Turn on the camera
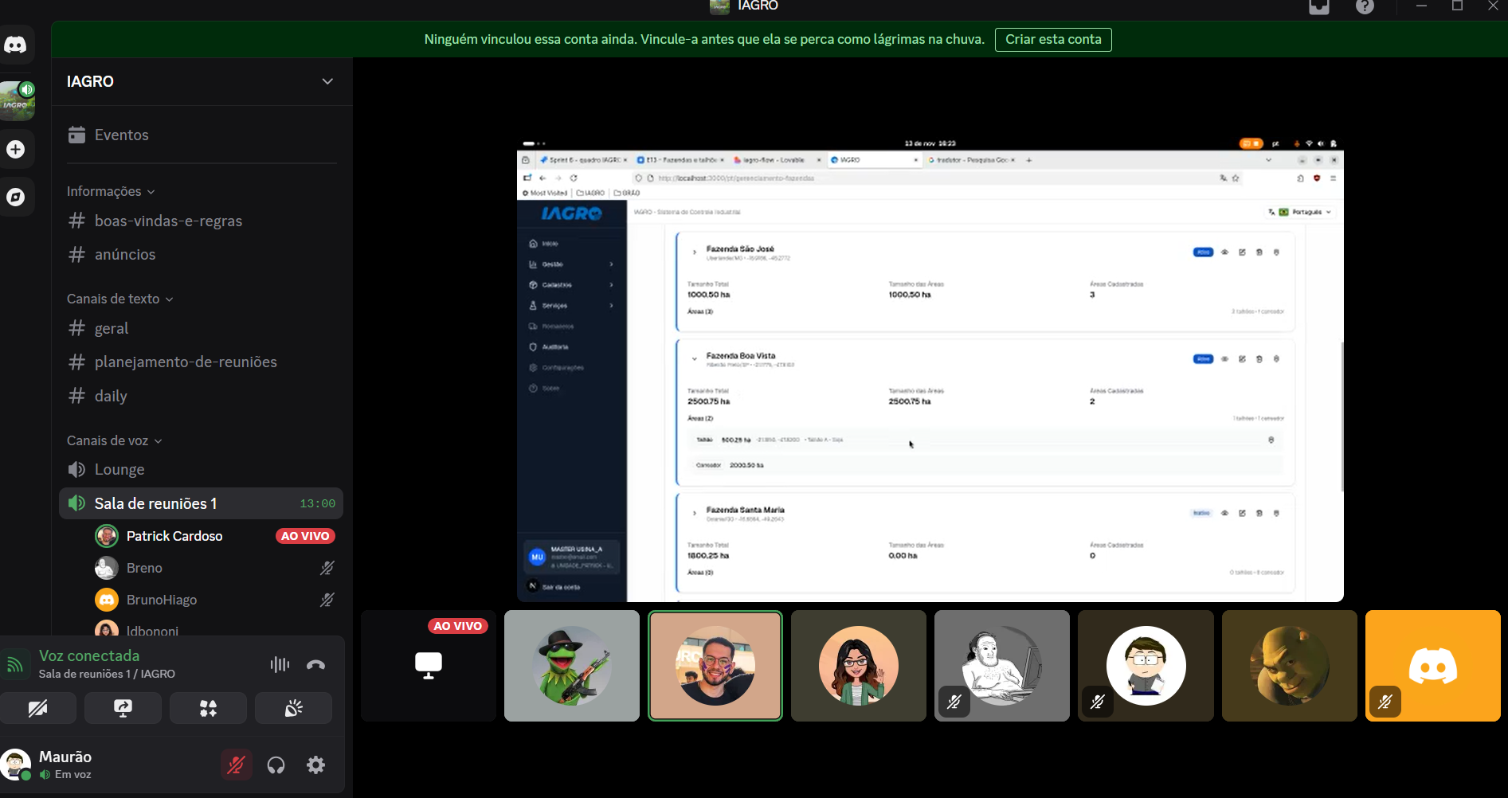The width and height of the screenshot is (1508, 798). [x=38, y=708]
